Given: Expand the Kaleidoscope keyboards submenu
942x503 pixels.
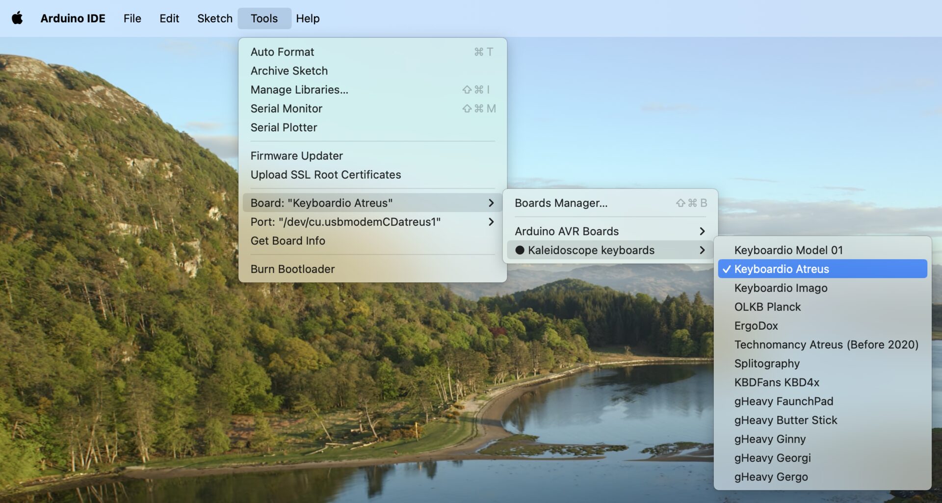Looking at the screenshot, I should pyautogui.click(x=610, y=250).
